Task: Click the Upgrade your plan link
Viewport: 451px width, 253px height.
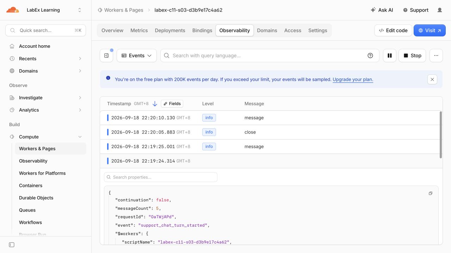Action: 353,79
